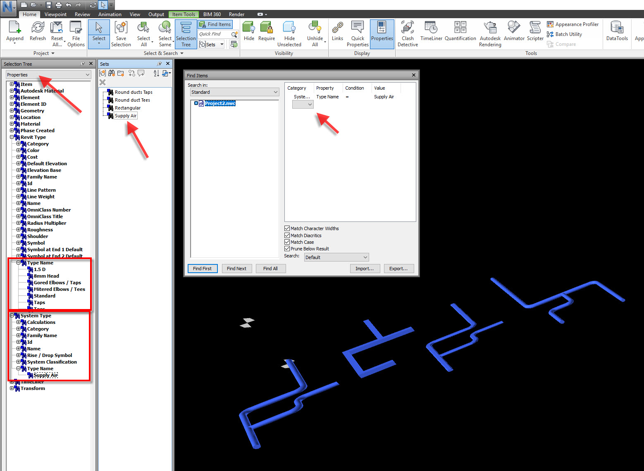
Task: Click Export in the Find Items dialog
Action: [398, 268]
